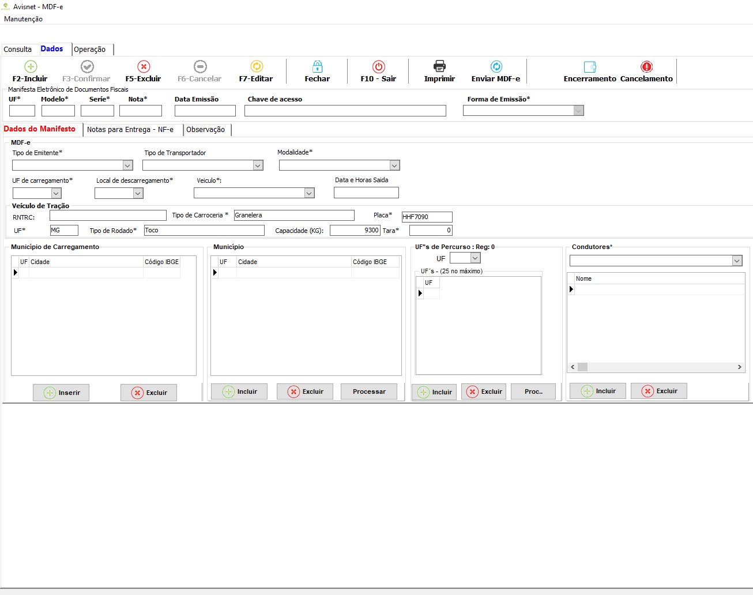Click the Enviar MDF-e sync icon

[x=496, y=67]
